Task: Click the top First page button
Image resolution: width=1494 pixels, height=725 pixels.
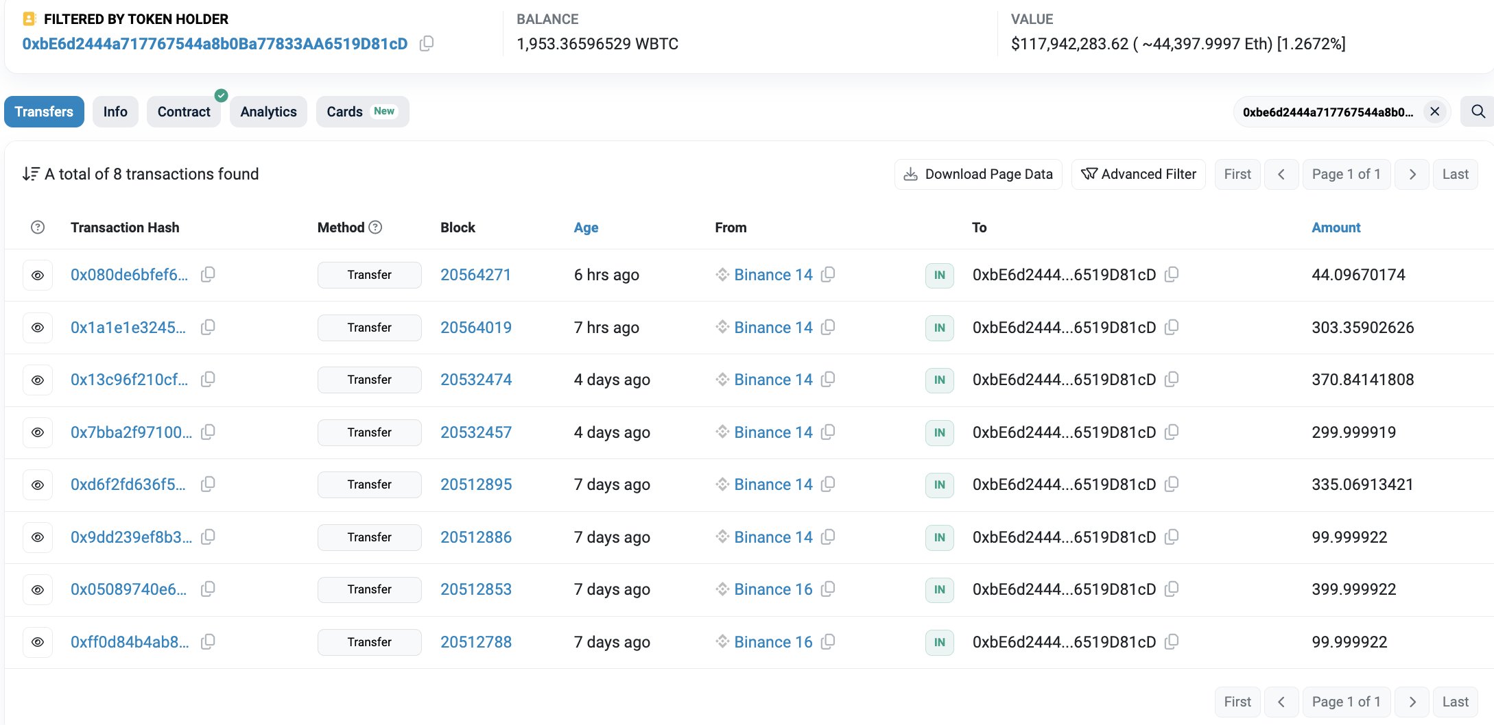Action: tap(1237, 174)
